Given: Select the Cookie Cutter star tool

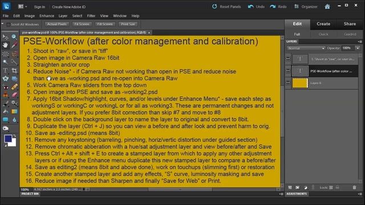Looking at the screenshot, I should [x=5, y=79].
